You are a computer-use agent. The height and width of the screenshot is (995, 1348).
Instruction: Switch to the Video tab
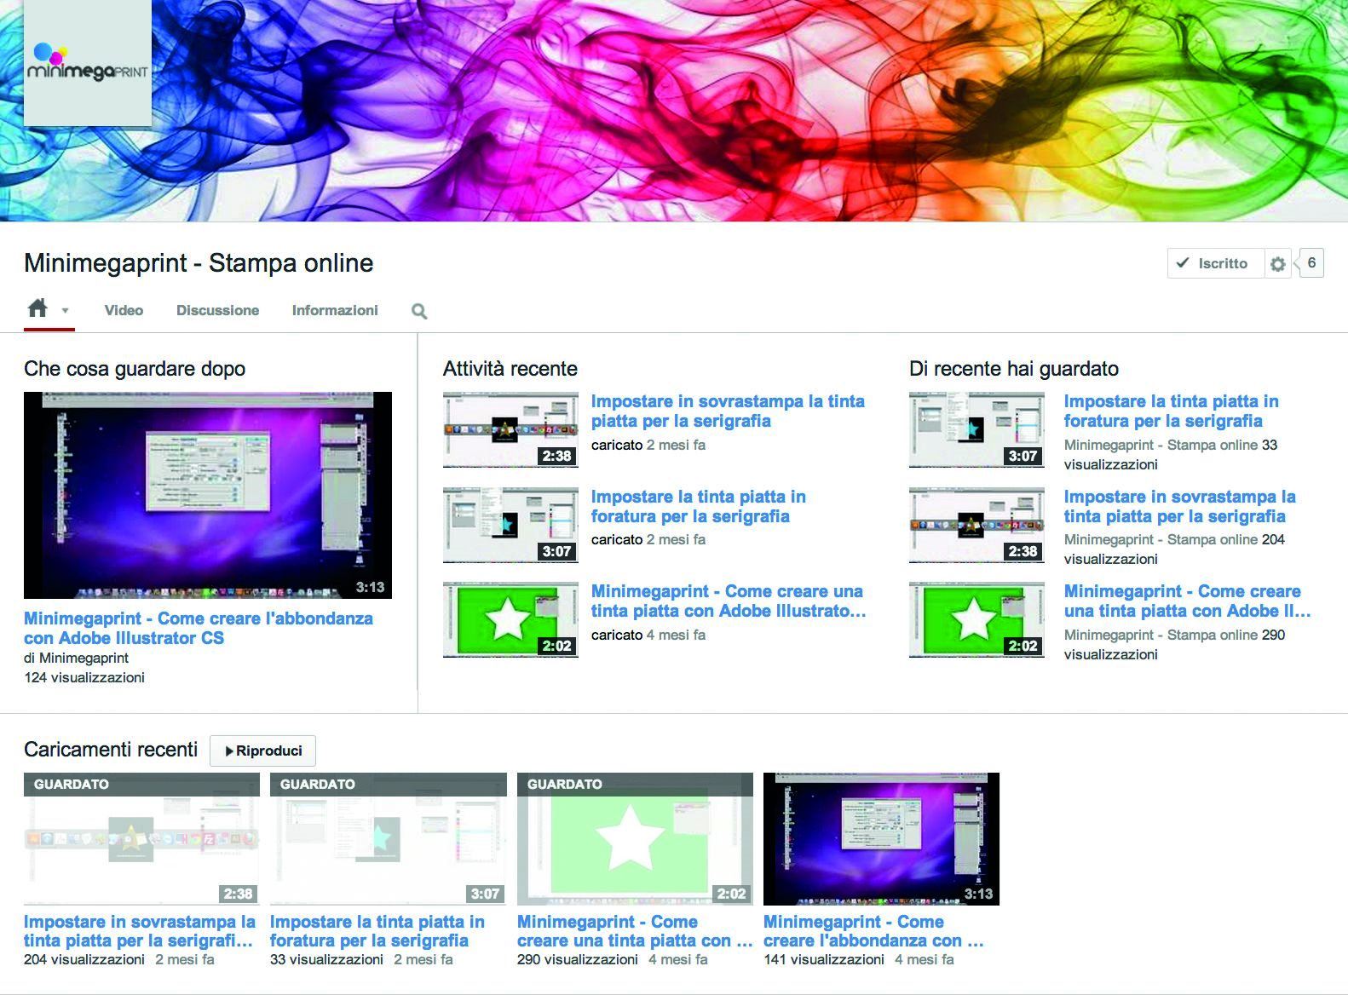(124, 310)
